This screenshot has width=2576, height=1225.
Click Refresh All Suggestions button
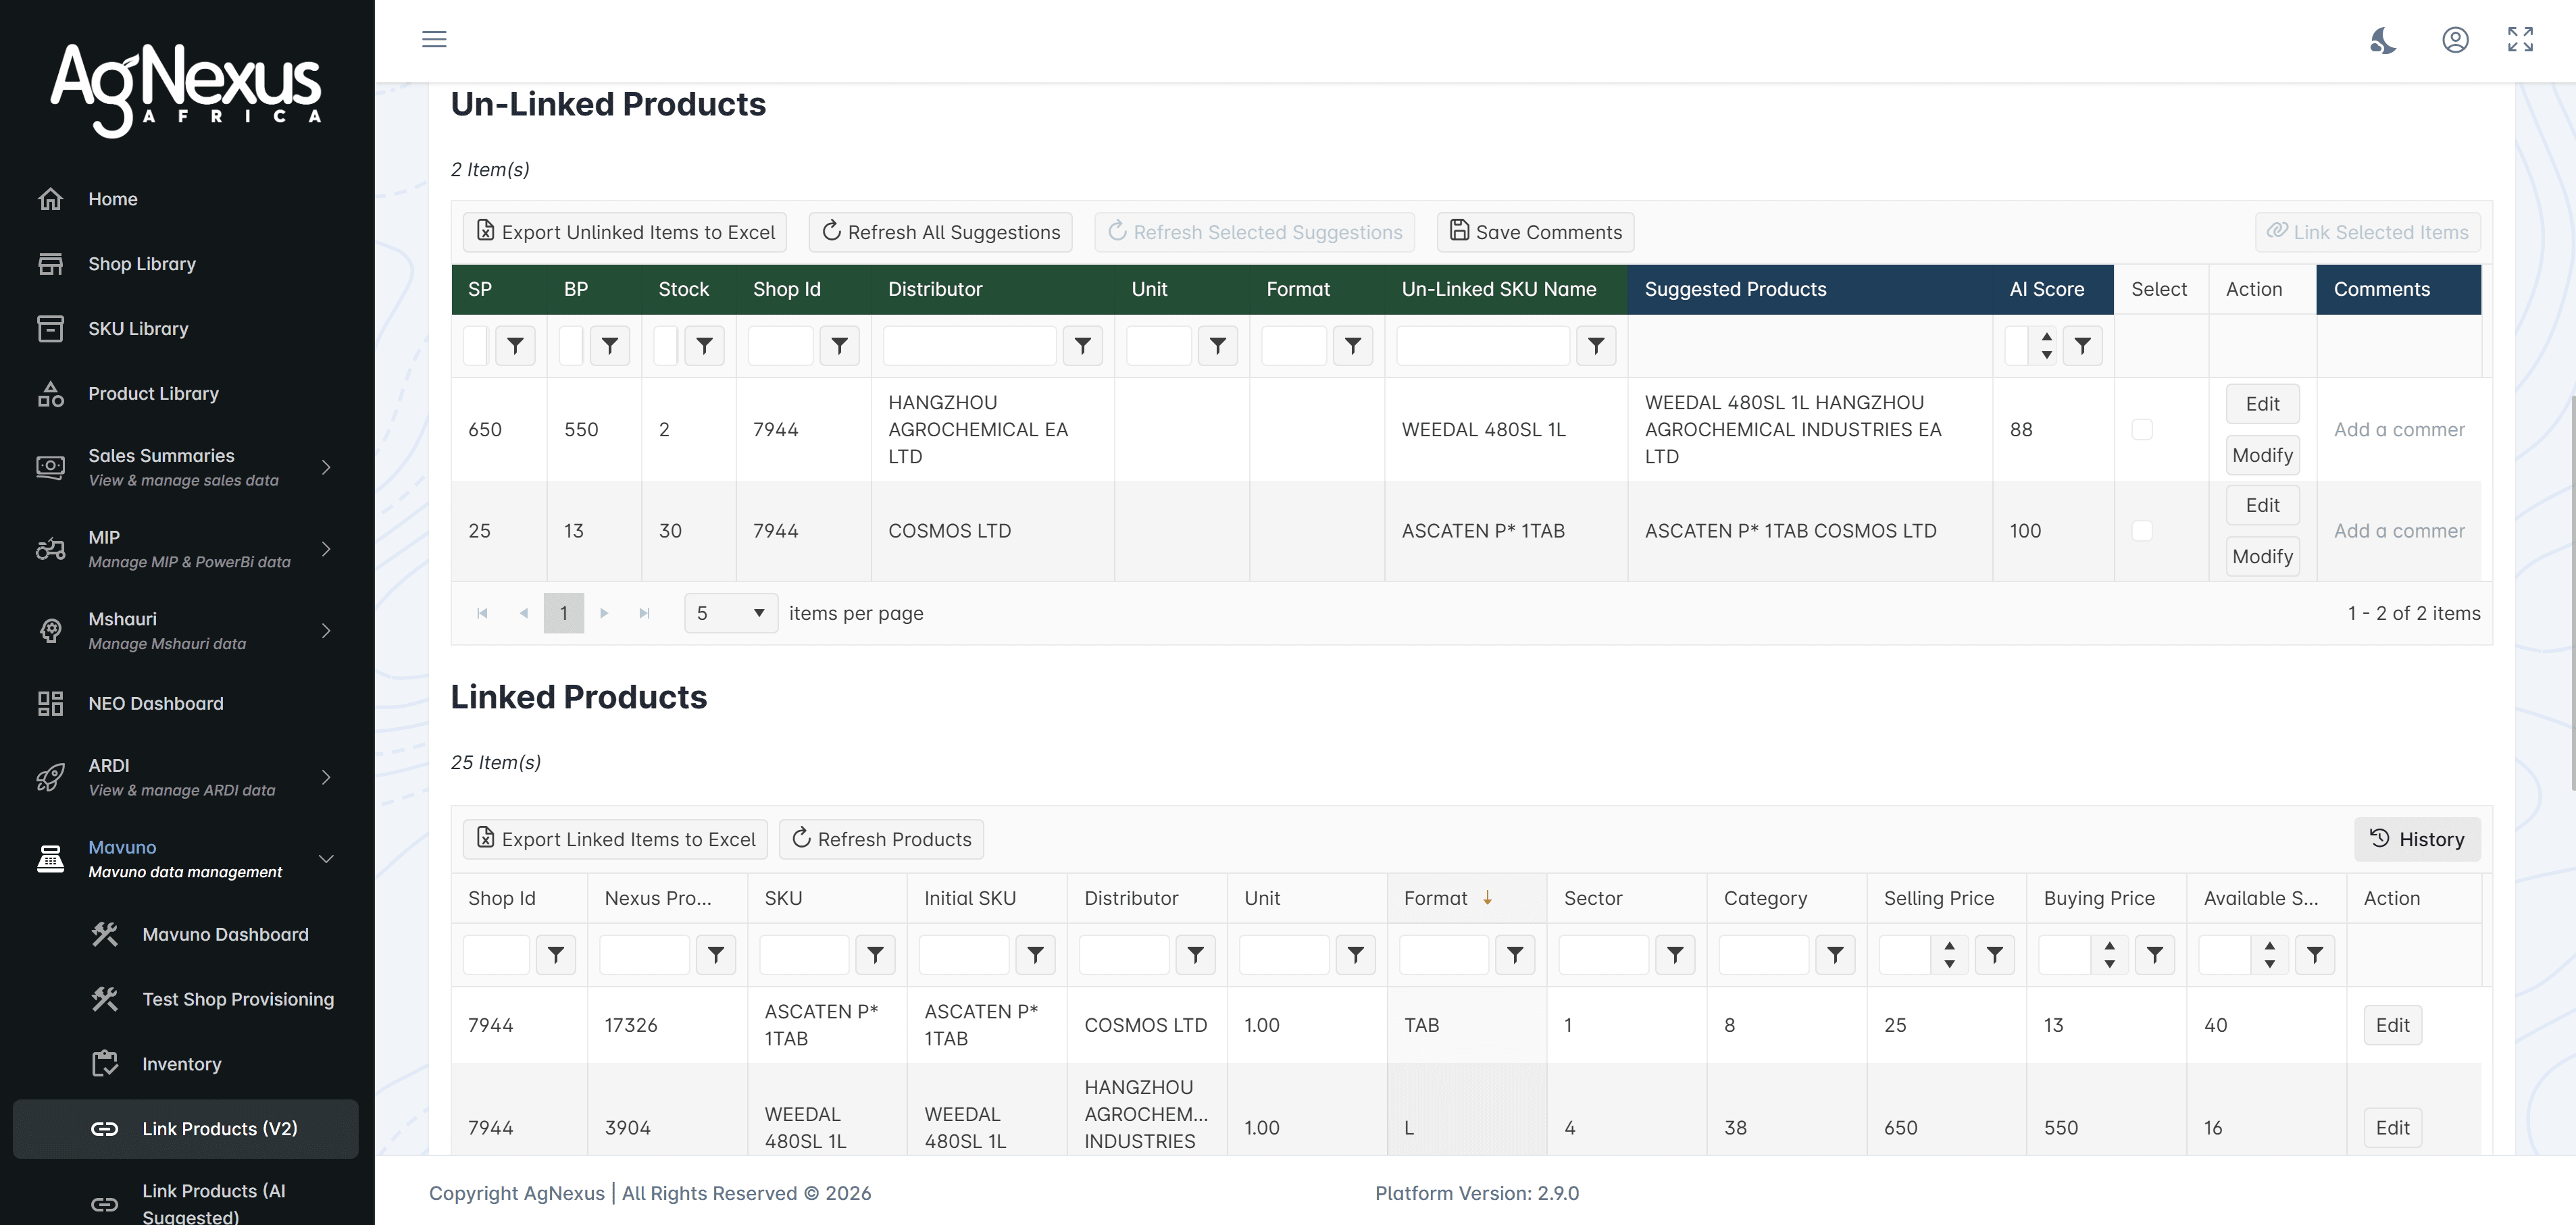pyautogui.click(x=940, y=232)
